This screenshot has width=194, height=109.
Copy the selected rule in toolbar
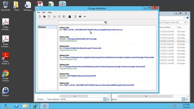59,17
